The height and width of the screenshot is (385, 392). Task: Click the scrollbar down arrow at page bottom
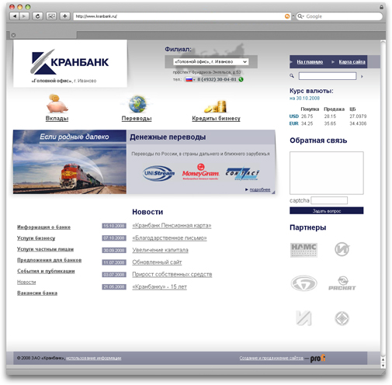point(383,366)
